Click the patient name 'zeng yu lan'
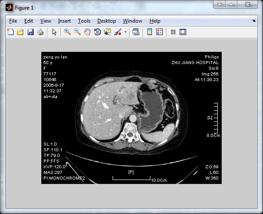 pyautogui.click(x=55, y=57)
